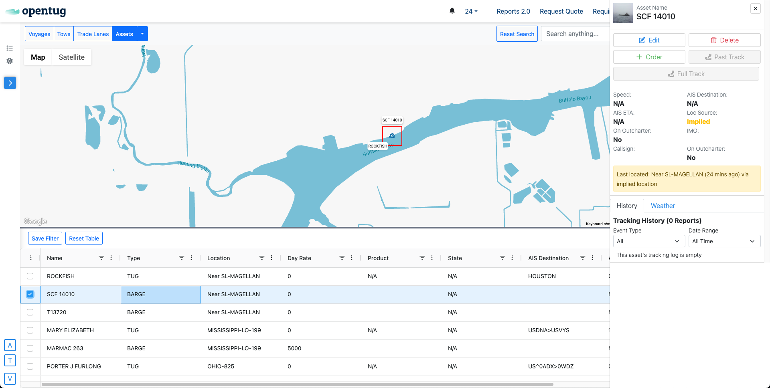Open the settings gear in sidebar
The height and width of the screenshot is (388, 770).
point(10,61)
